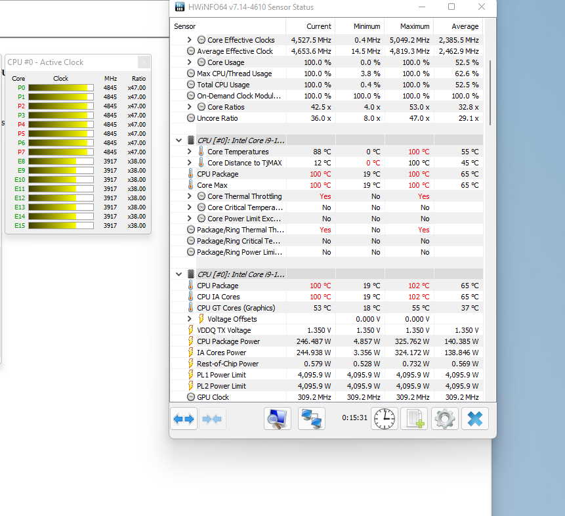The width and height of the screenshot is (565, 516).
Task: Click E8 core clock bar in Active Clock
Action: click(61, 161)
